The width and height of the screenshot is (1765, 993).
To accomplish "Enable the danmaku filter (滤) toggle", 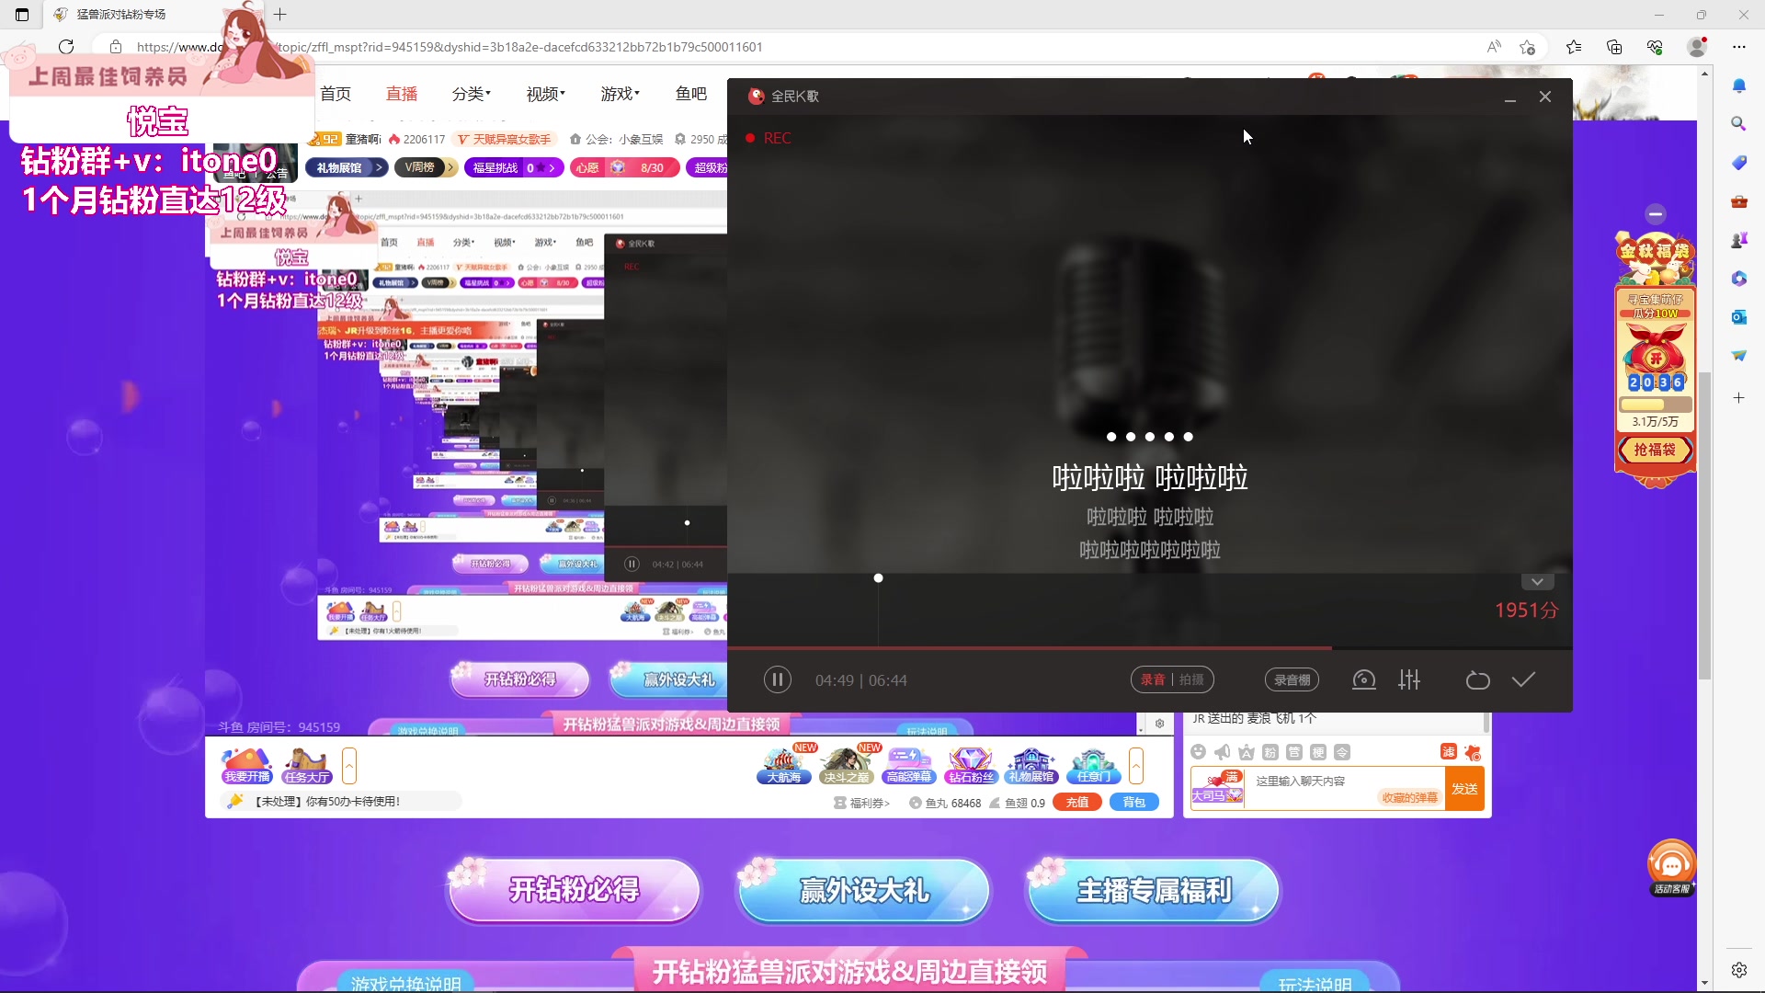I will pos(1448,752).
